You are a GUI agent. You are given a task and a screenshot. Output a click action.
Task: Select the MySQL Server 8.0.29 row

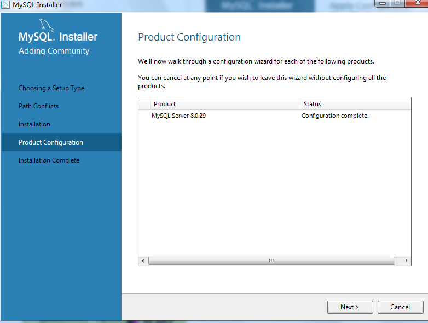275,116
